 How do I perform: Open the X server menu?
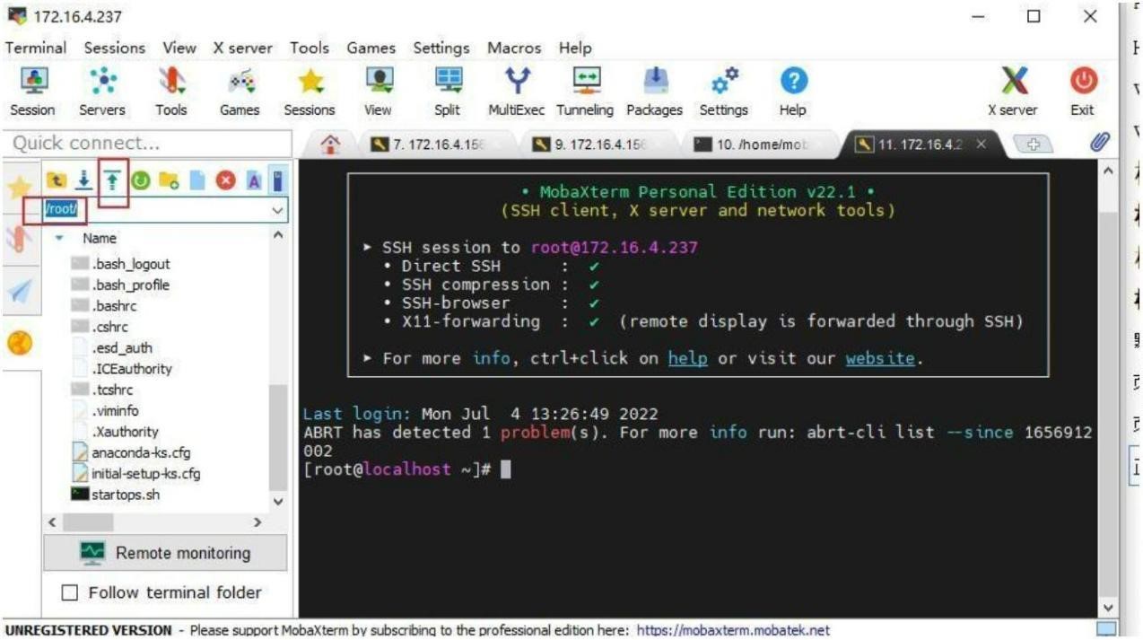click(x=242, y=48)
